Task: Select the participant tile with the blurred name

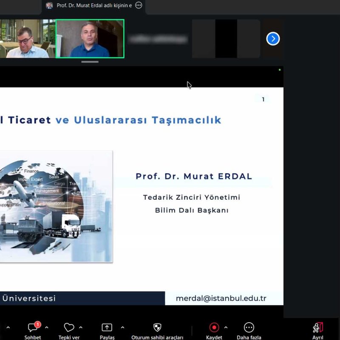Action: 158,39
